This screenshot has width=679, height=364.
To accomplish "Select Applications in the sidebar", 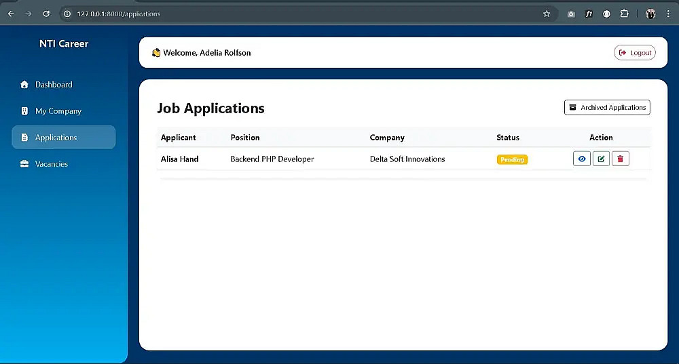I will pos(64,138).
